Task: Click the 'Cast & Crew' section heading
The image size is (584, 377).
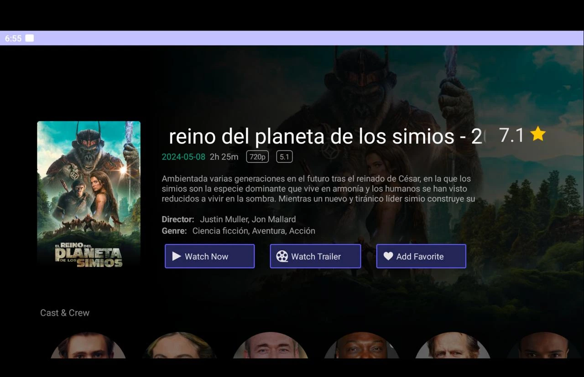Action: pyautogui.click(x=65, y=313)
